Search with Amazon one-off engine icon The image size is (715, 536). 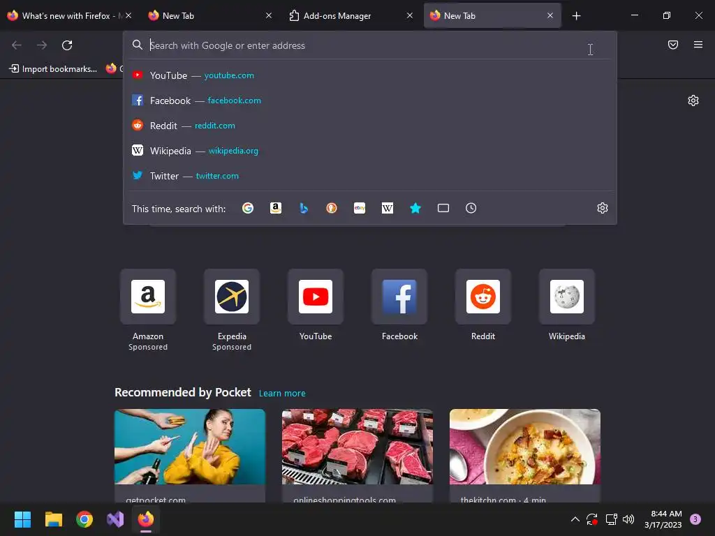click(x=275, y=208)
